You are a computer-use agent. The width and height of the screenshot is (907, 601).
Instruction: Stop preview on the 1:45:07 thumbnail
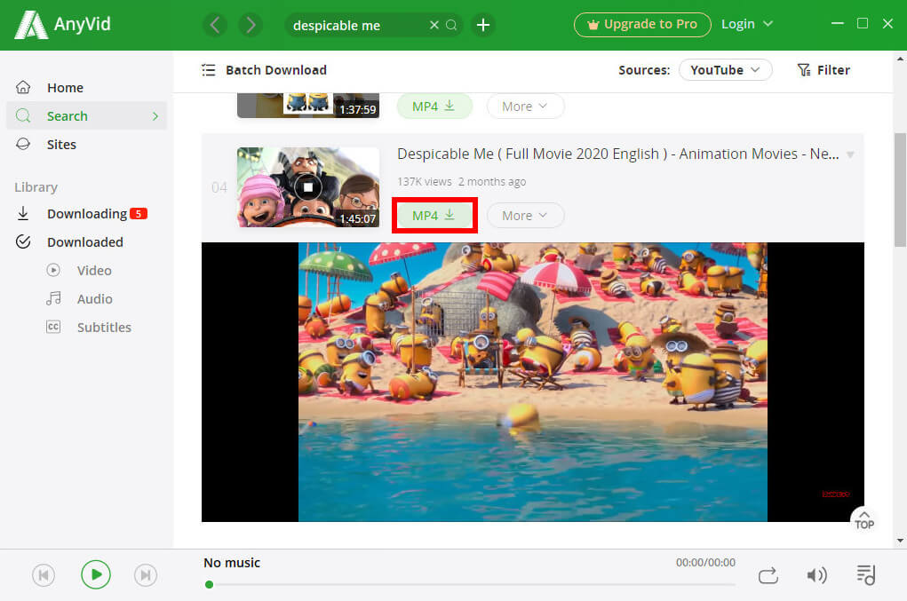point(307,187)
